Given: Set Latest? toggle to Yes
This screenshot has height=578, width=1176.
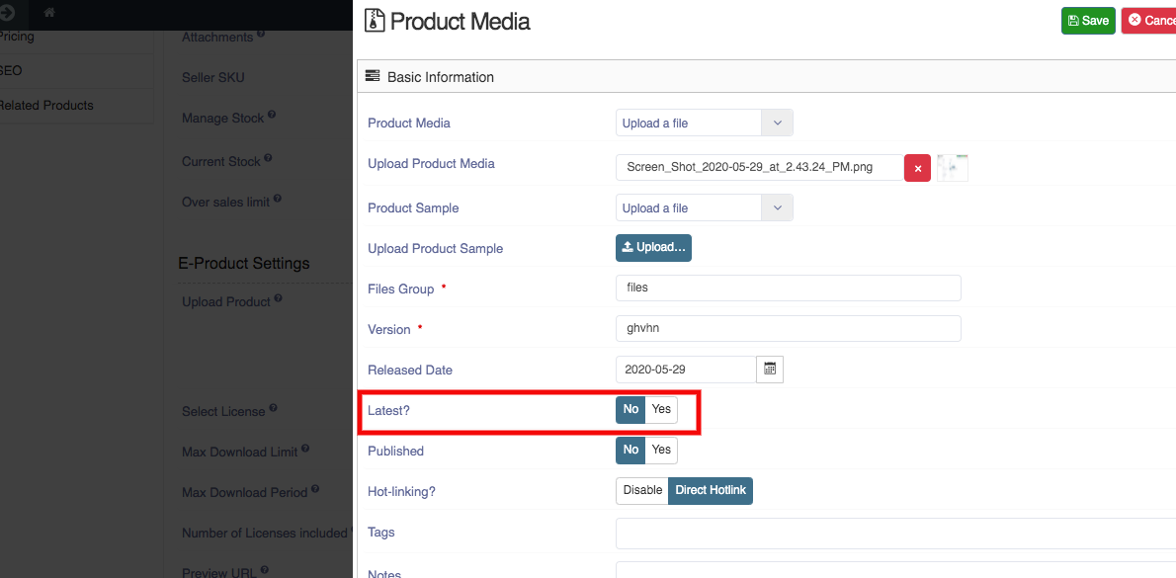Looking at the screenshot, I should (x=661, y=409).
